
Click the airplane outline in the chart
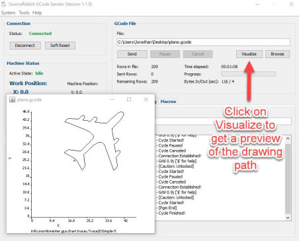click(95, 141)
